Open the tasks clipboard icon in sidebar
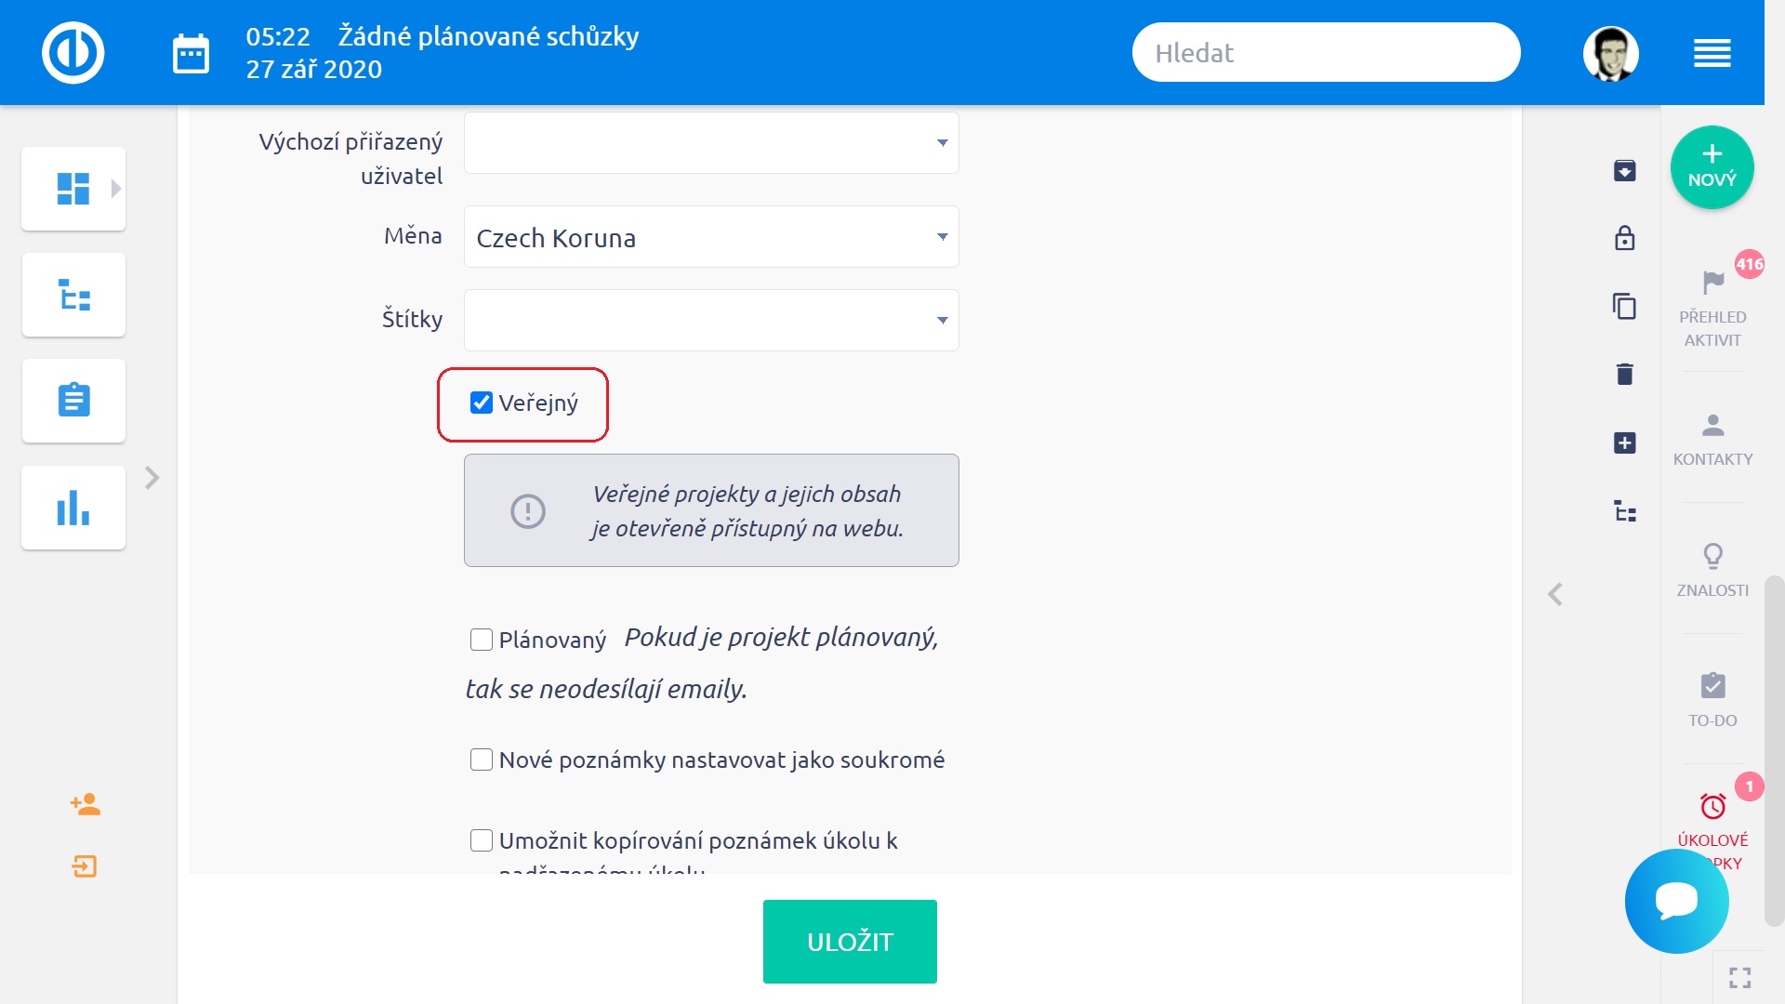 coord(73,401)
